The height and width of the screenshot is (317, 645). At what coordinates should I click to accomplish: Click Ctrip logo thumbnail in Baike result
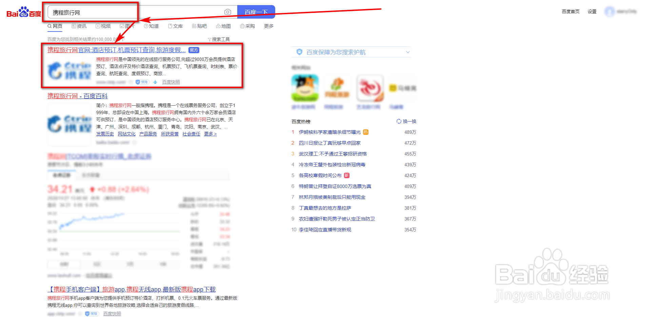pyautogui.click(x=69, y=124)
